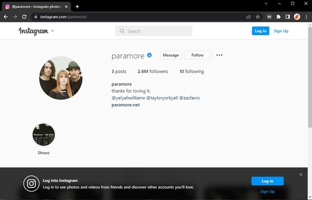Open paramore's profile picture

coord(61,78)
